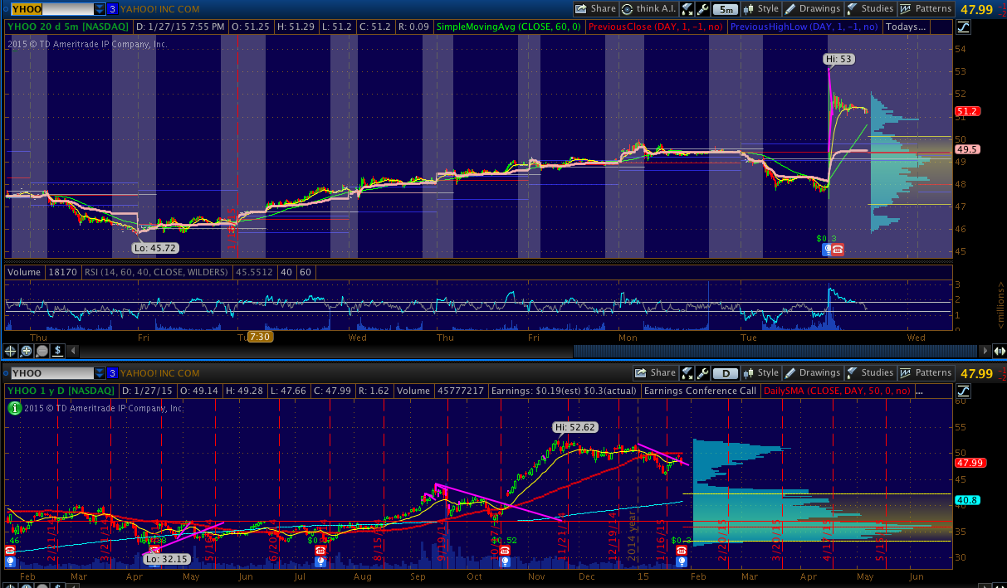Open the D timeframe selector on lower chart

pos(725,373)
